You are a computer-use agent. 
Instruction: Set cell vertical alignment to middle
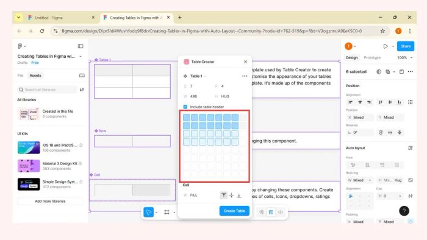click(231, 195)
